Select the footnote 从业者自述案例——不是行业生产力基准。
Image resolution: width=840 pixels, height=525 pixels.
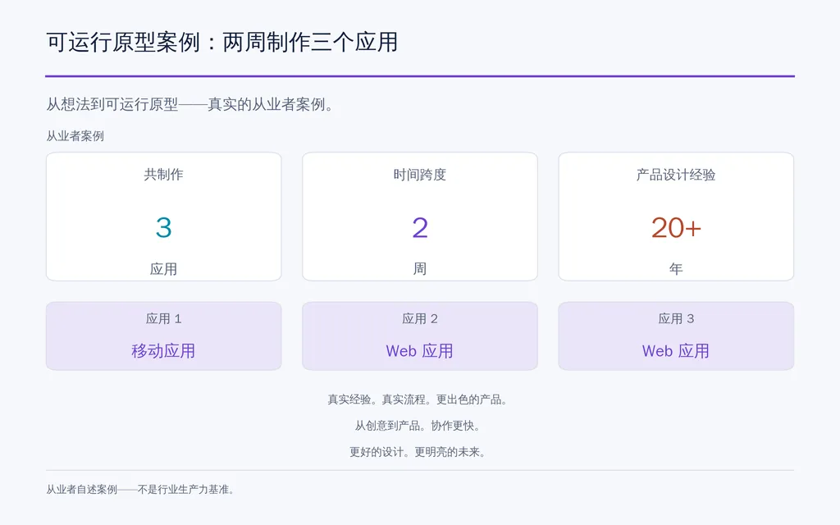[x=140, y=490]
